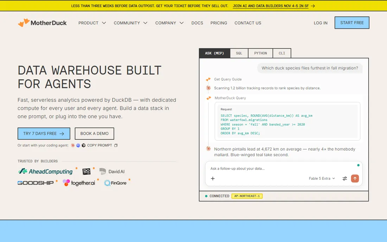Click the TRUSTED BY BUILDERS label

[x=38, y=161]
